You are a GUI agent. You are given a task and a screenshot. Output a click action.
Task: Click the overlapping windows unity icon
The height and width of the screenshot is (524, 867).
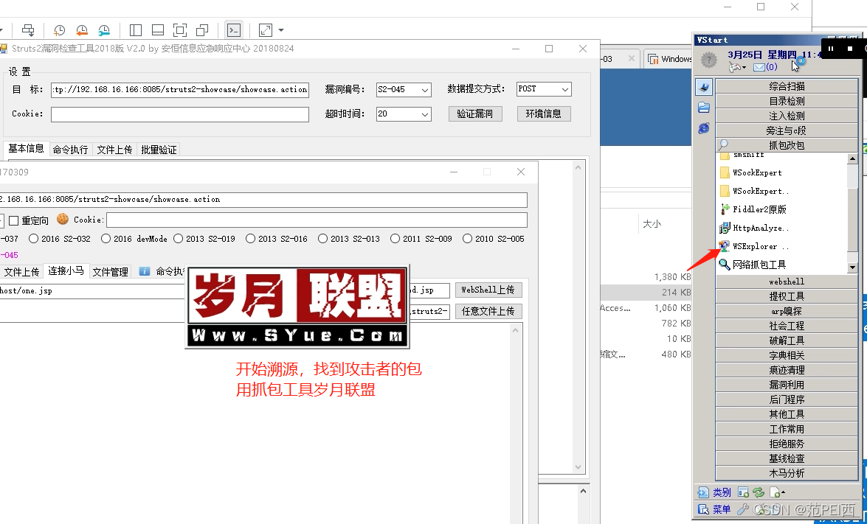202,29
